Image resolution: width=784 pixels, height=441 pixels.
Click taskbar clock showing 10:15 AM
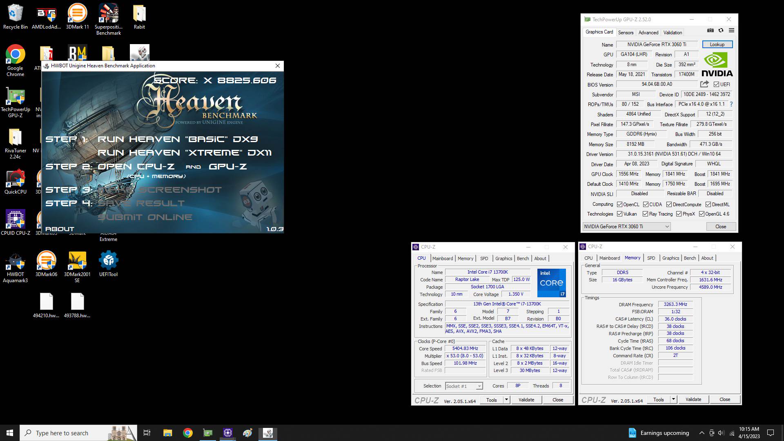coord(749,433)
